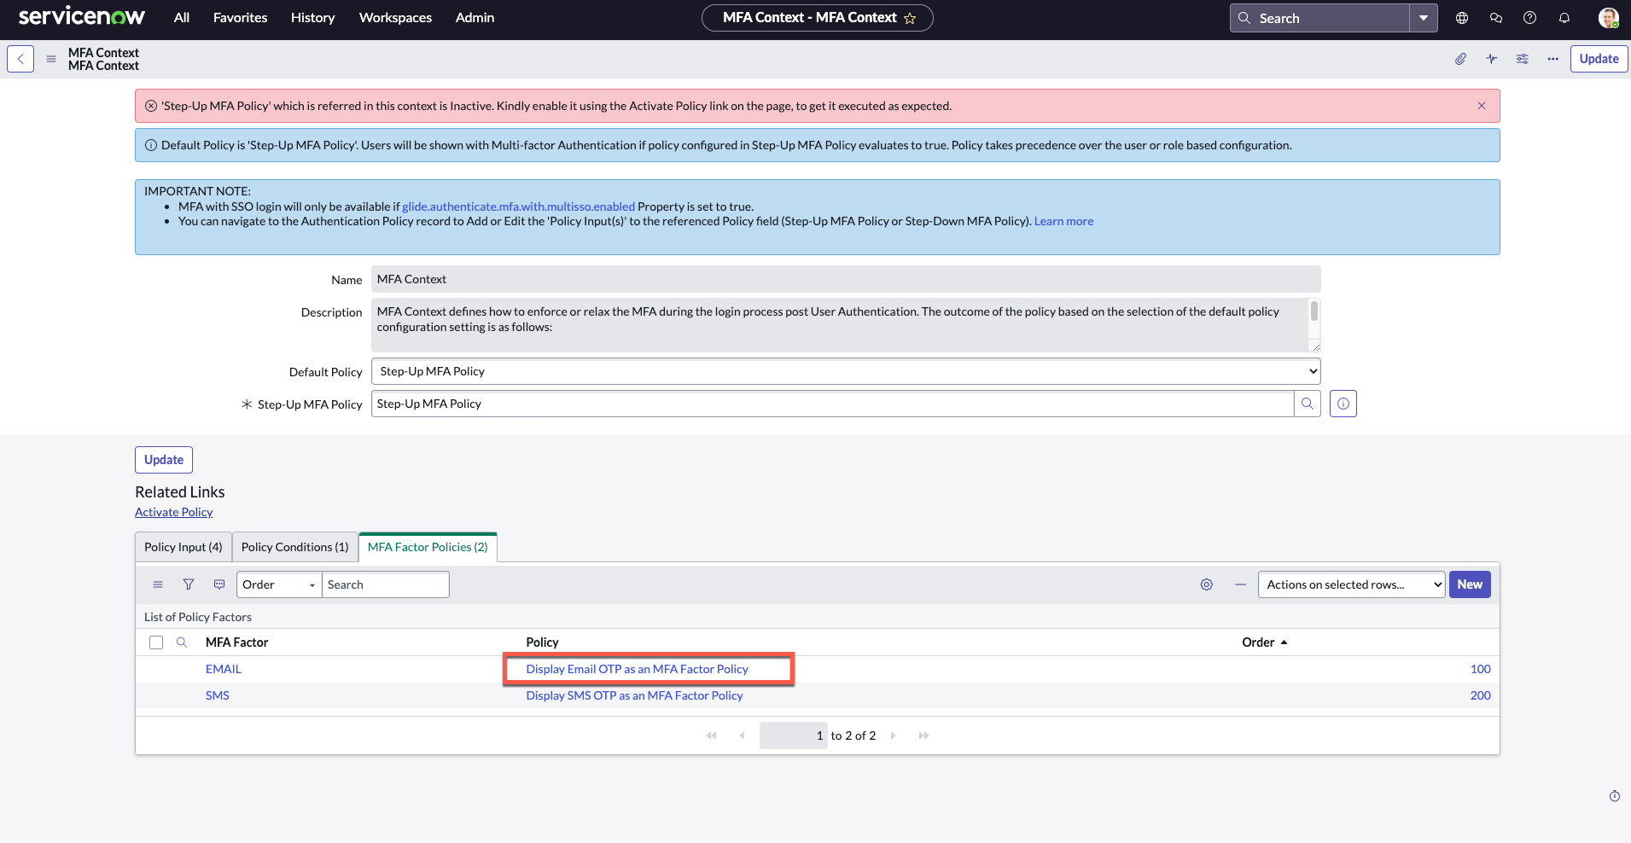The width and height of the screenshot is (1631, 843).
Task: Click the Update button below the form
Action: [x=164, y=460]
